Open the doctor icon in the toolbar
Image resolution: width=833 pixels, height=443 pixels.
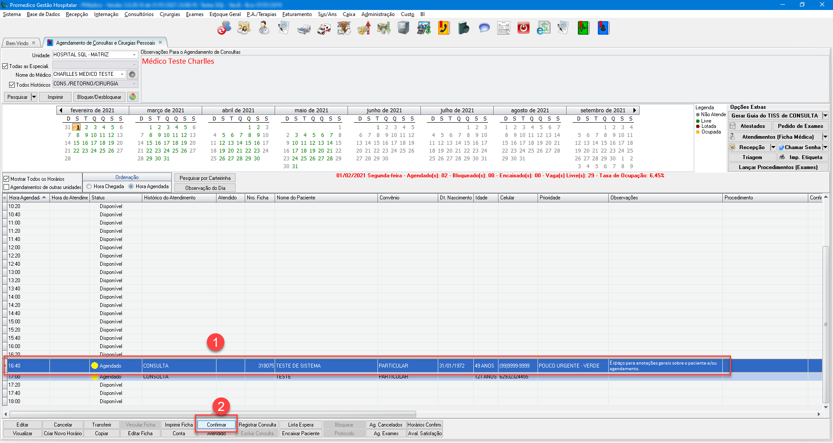[x=264, y=29]
